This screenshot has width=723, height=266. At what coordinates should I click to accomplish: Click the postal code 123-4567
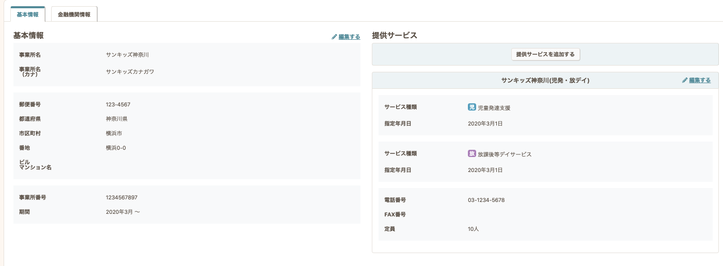coord(118,104)
